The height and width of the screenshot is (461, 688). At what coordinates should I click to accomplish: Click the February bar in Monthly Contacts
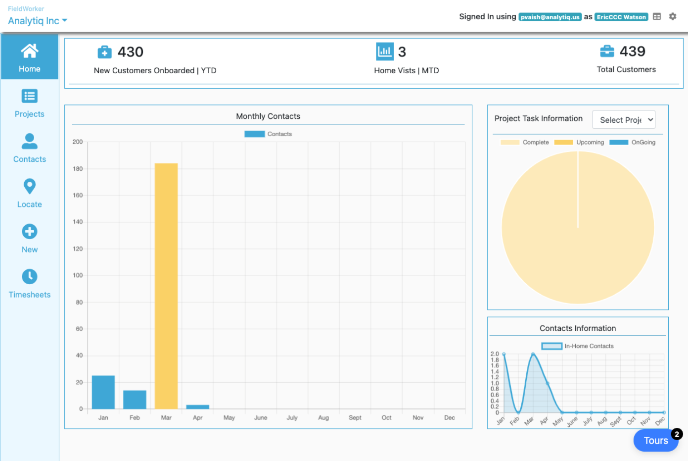click(135, 400)
